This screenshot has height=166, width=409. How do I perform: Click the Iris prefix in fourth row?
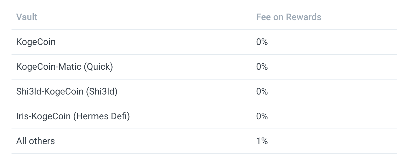click(x=22, y=116)
